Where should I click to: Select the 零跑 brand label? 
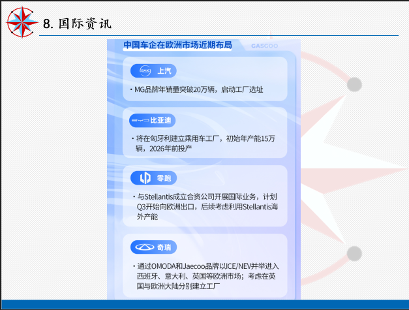(165, 178)
